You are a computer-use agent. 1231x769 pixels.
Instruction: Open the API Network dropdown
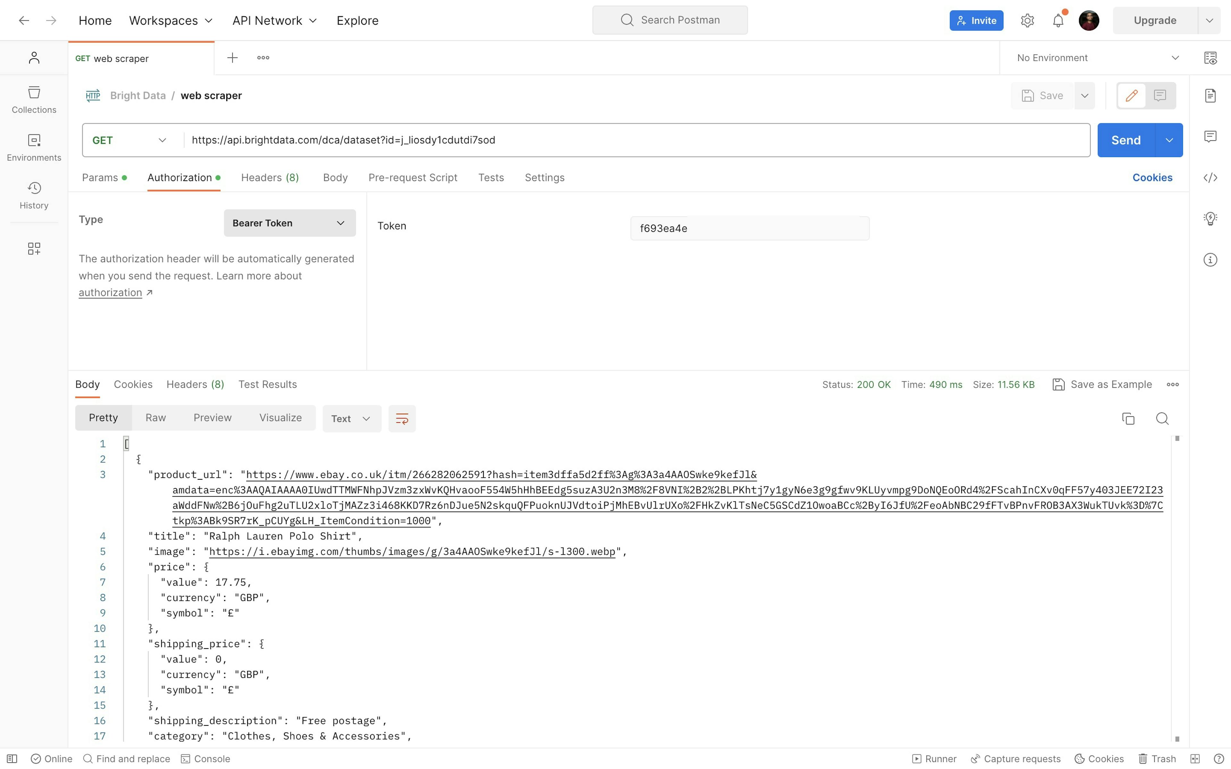[x=275, y=20]
